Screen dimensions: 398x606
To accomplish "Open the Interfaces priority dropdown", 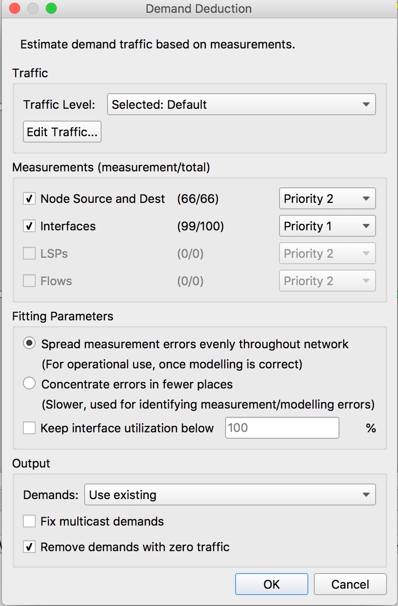I will [x=327, y=226].
